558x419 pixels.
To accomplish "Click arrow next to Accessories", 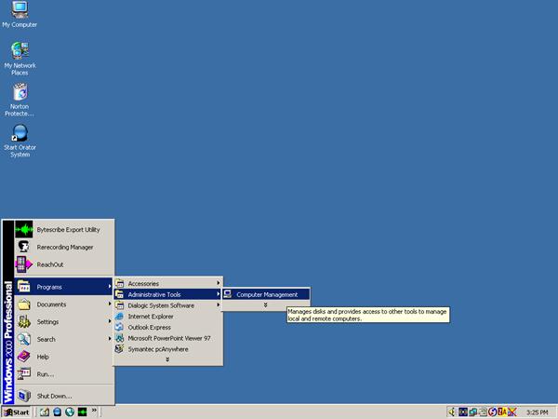I will click(219, 283).
